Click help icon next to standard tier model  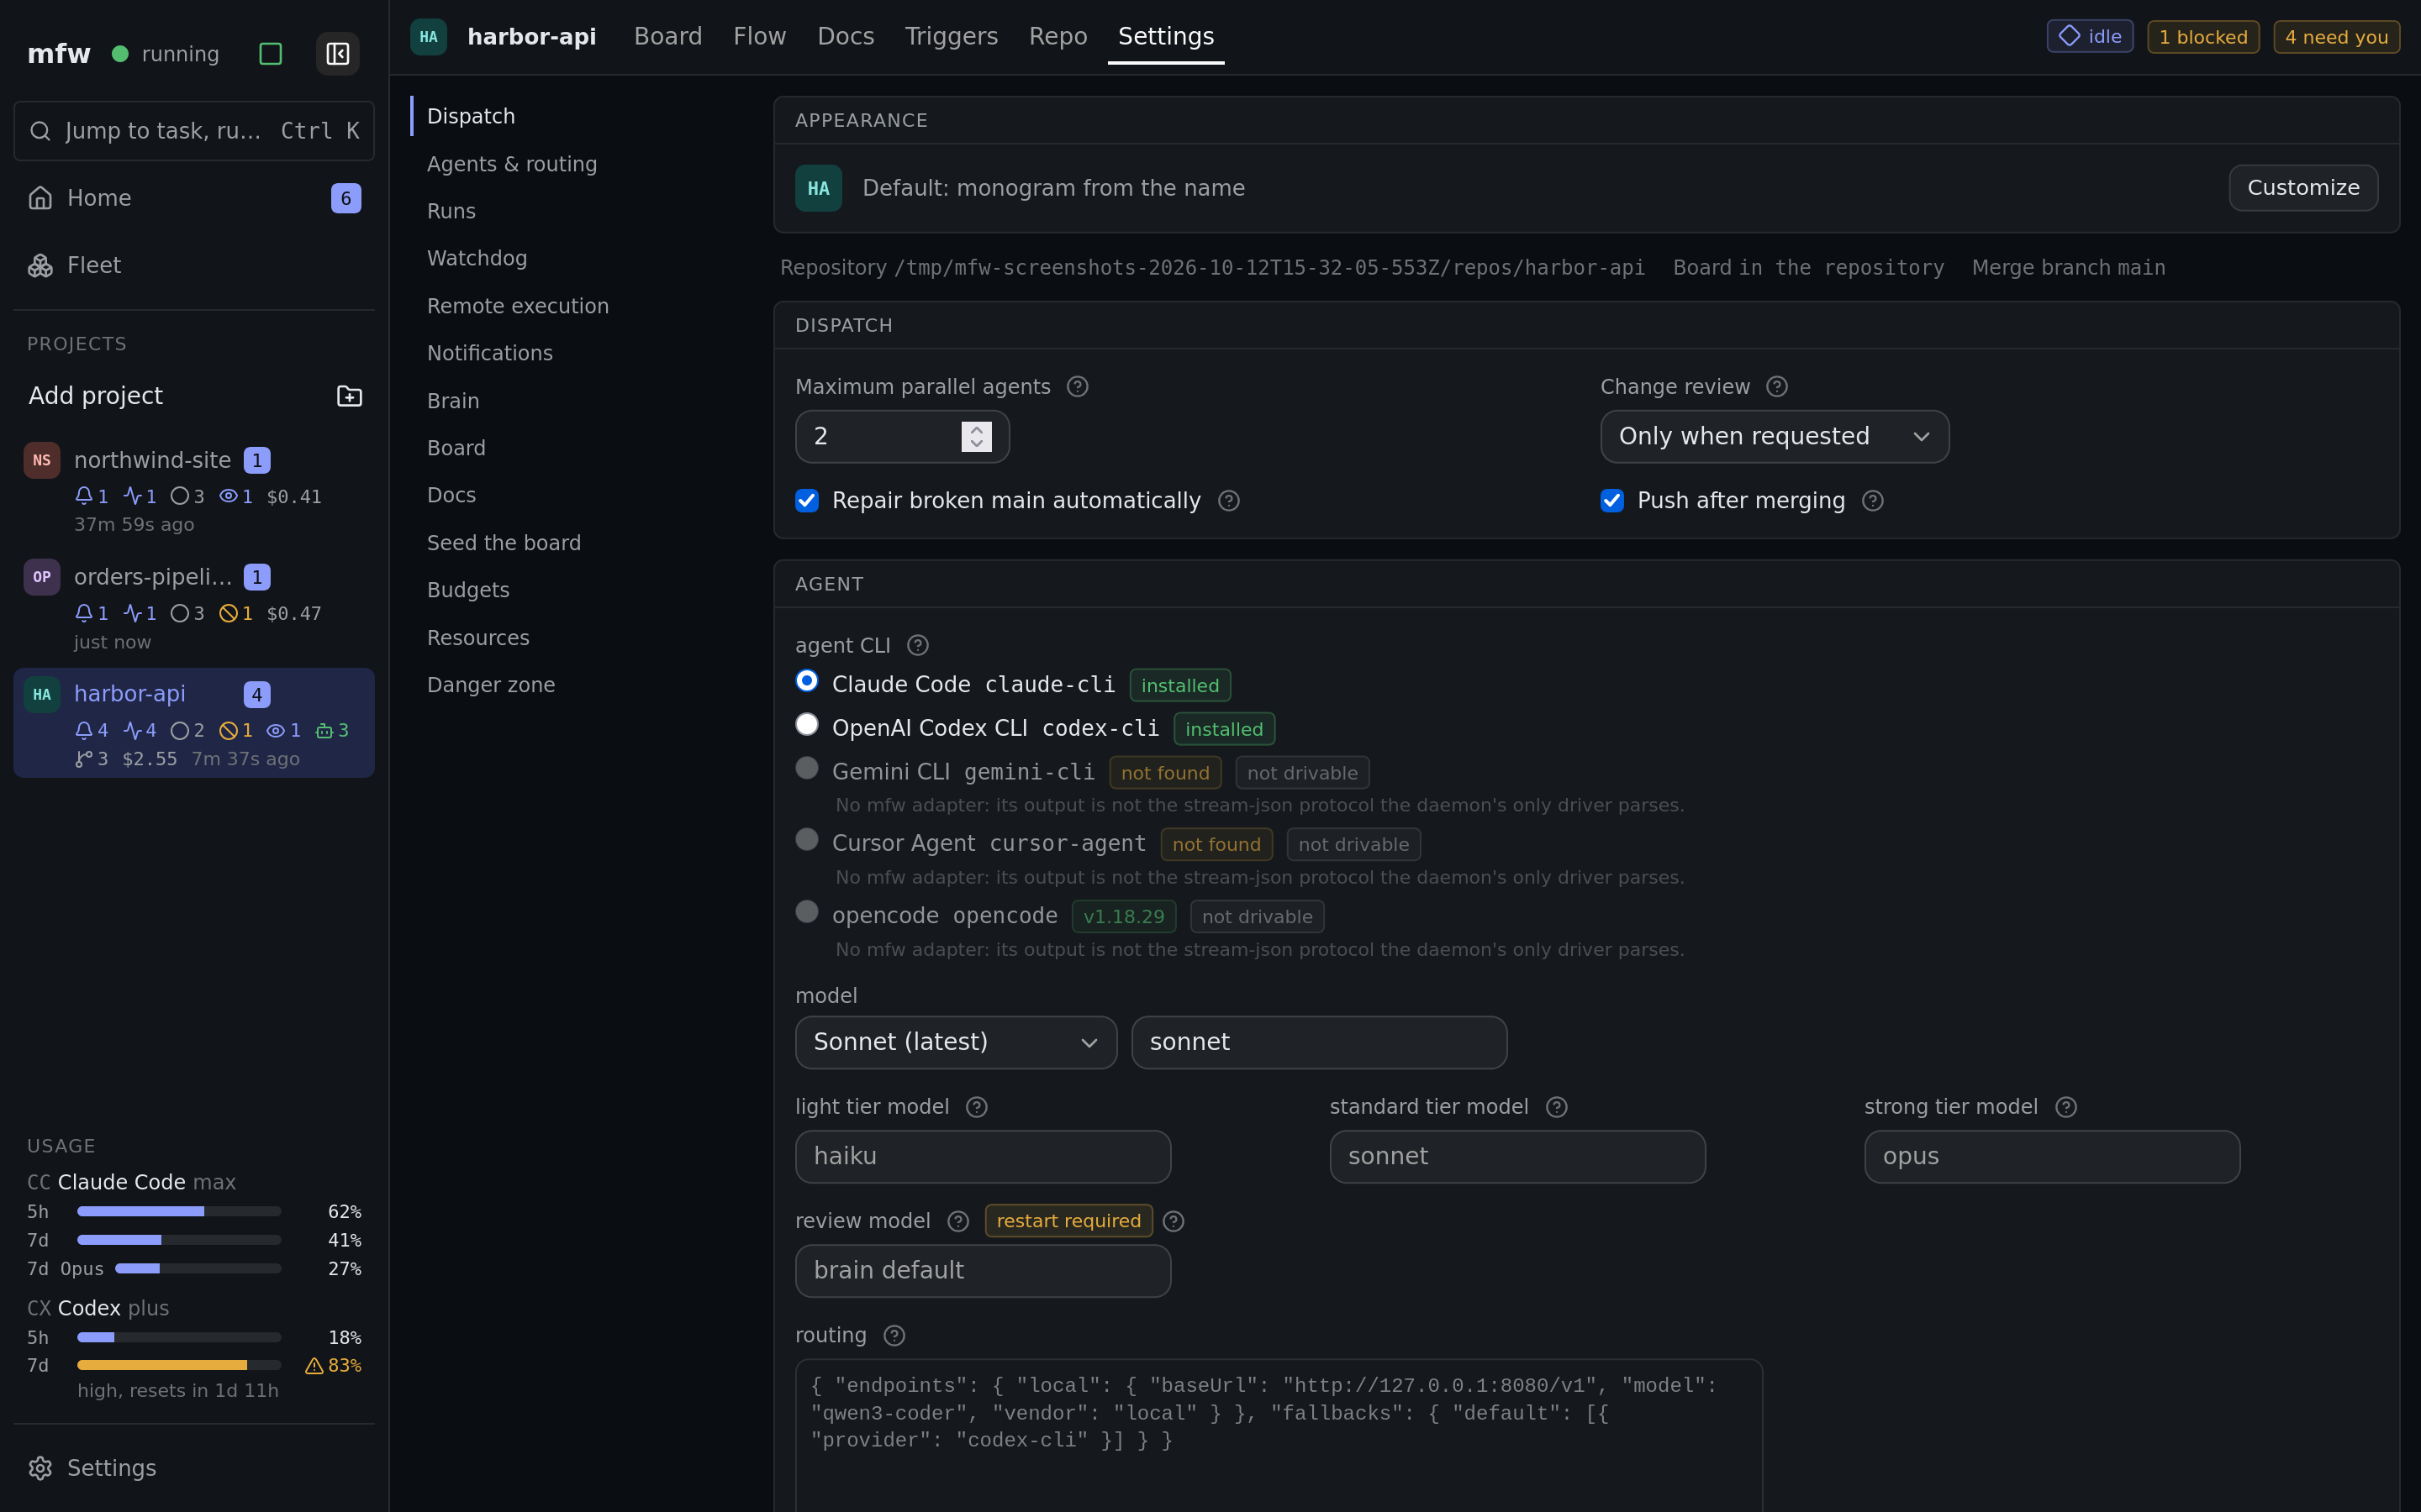coord(1557,1107)
